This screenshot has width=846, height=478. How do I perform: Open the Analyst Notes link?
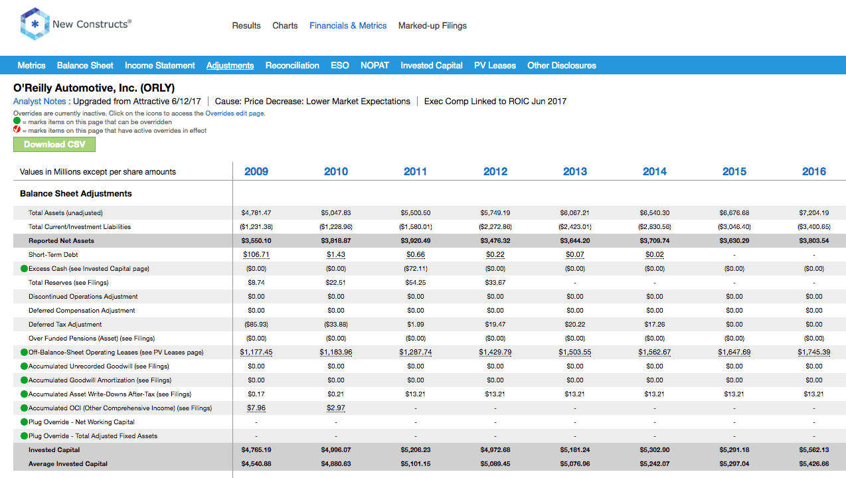(40, 102)
